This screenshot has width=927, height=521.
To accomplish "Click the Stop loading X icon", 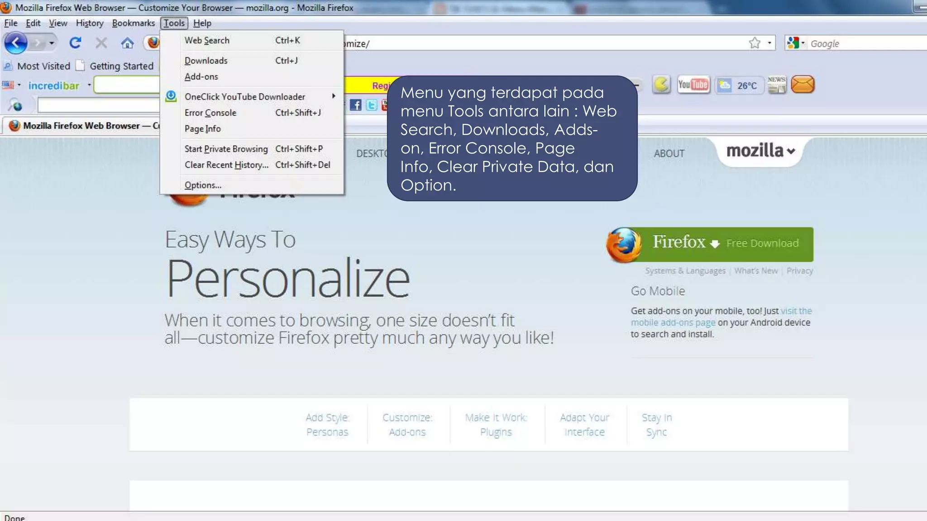I will 101,43.
